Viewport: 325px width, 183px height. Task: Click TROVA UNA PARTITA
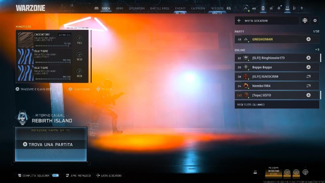(51, 144)
